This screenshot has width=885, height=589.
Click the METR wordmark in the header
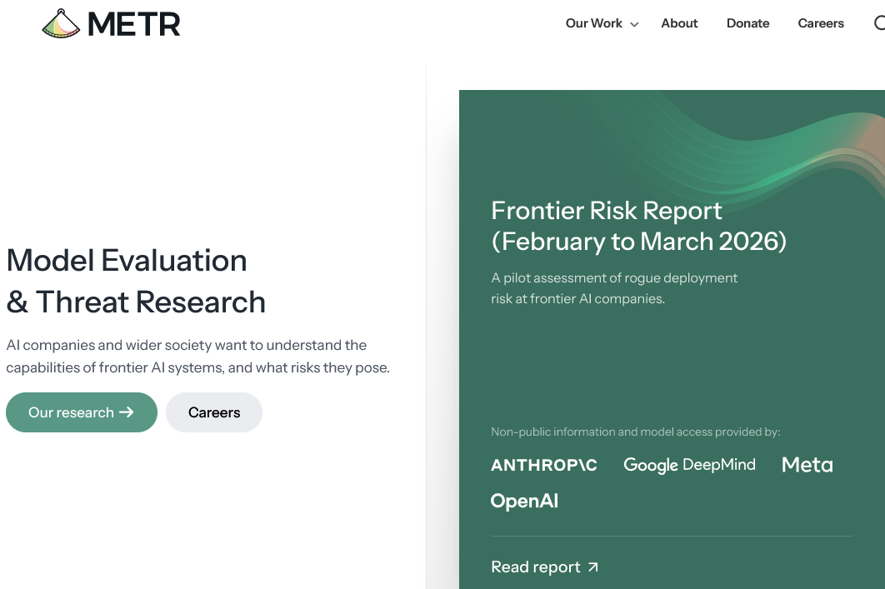(134, 24)
